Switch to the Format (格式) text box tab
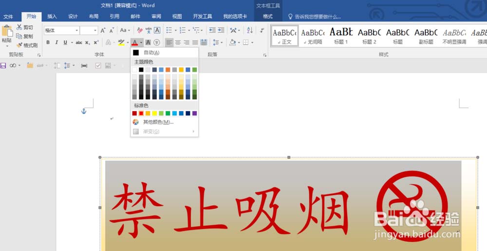487x251 pixels. (268, 17)
